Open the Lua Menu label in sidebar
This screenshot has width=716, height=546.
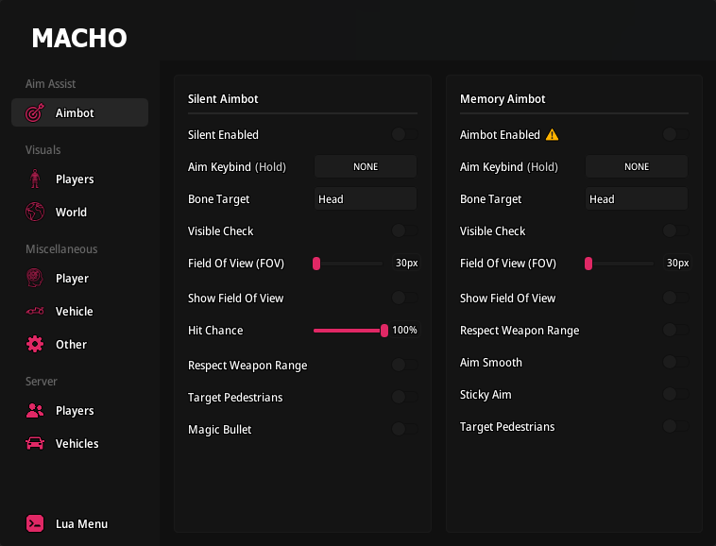(81, 524)
